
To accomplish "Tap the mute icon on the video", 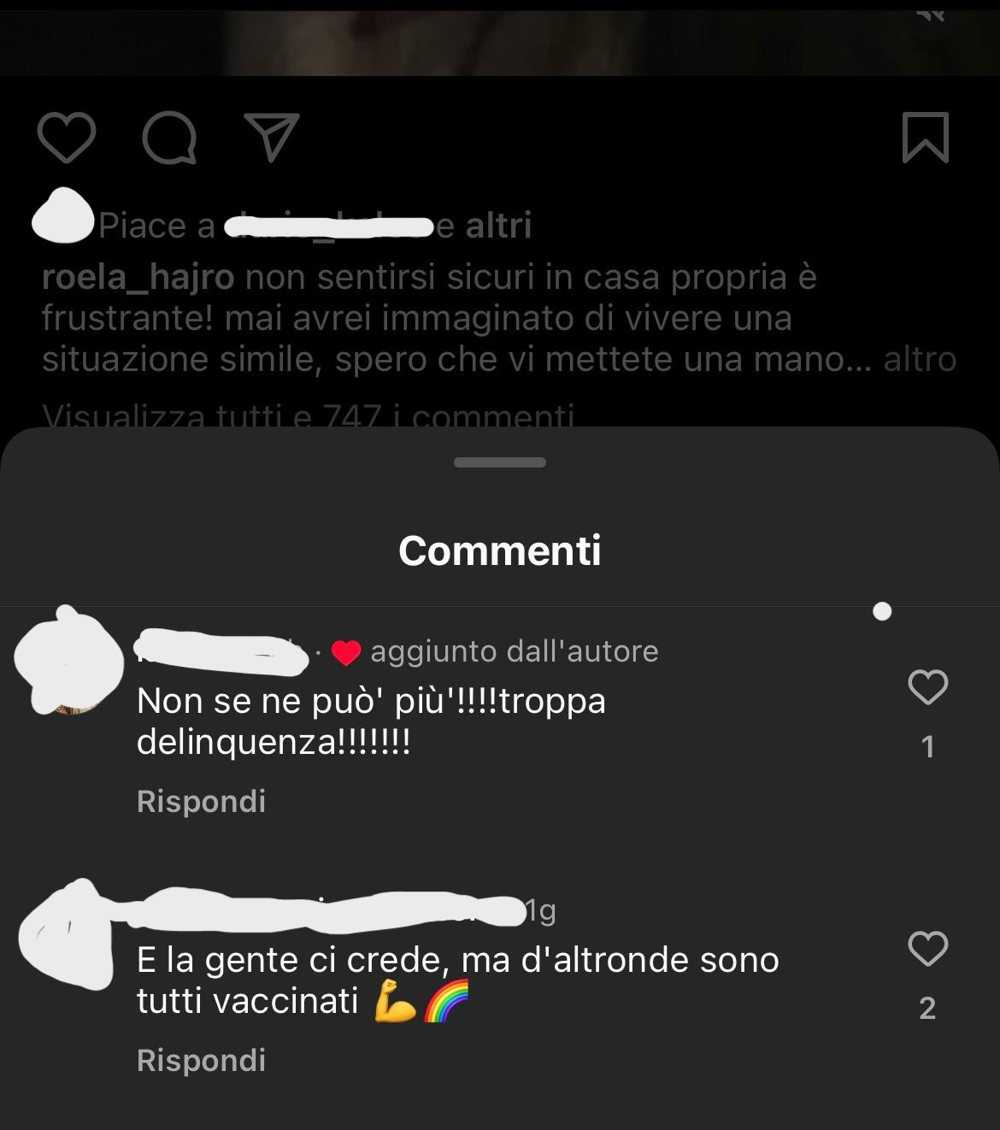I will [x=932, y=15].
